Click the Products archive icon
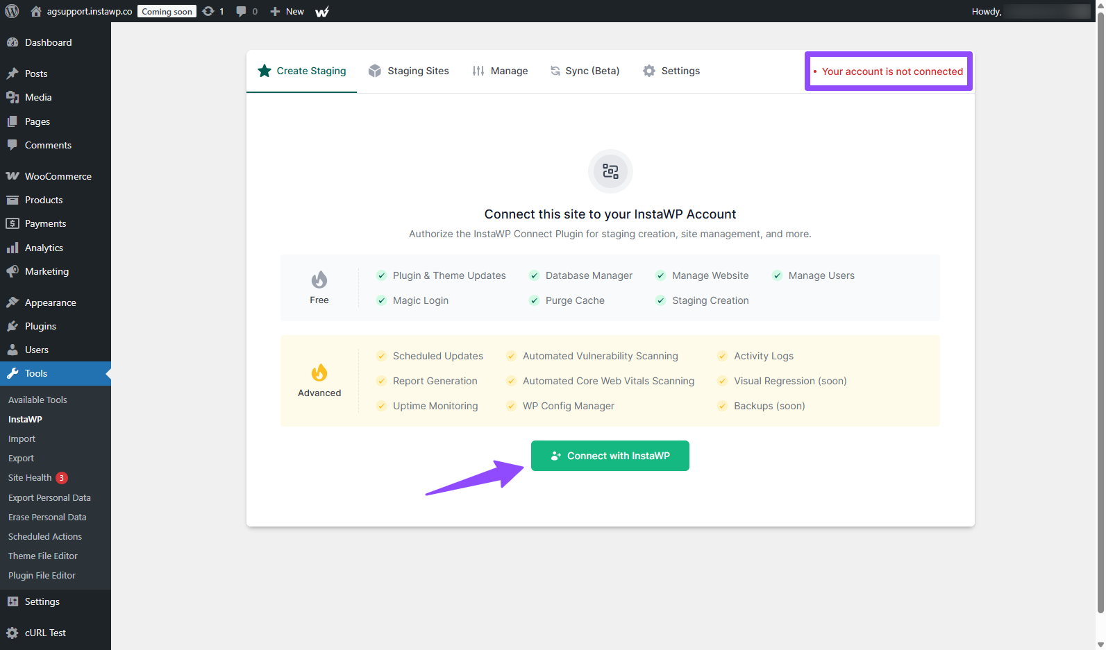Image resolution: width=1106 pixels, height=650 pixels. pos(12,200)
